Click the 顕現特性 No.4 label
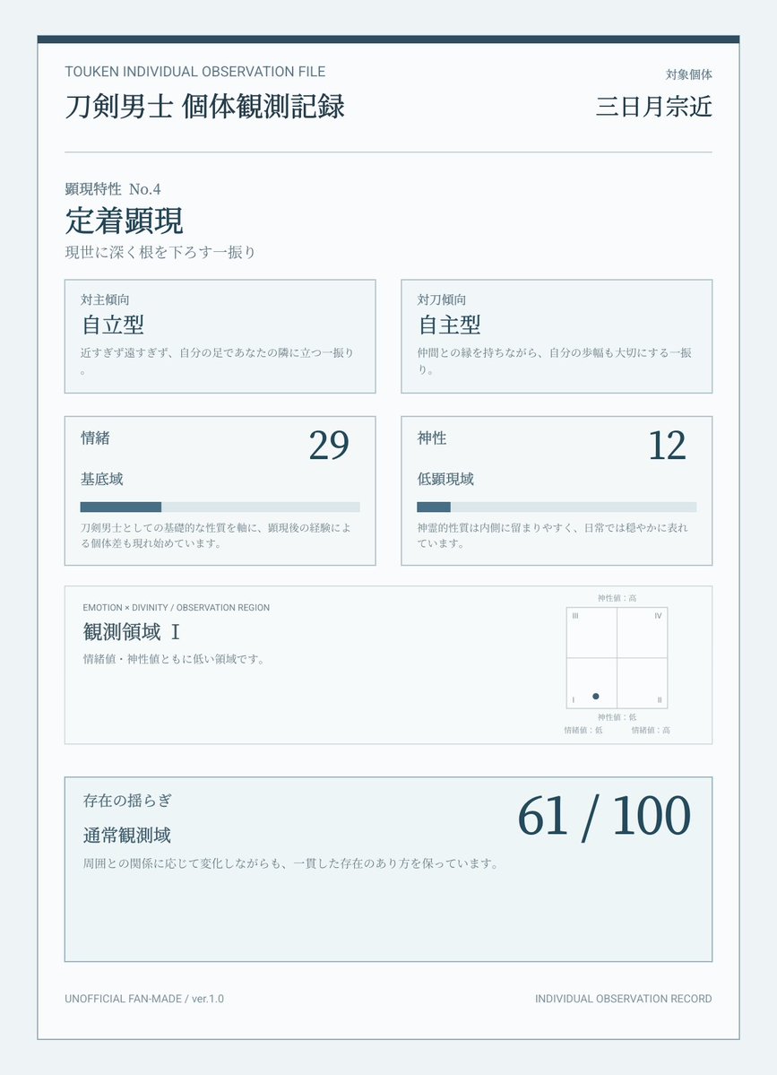 113,188
